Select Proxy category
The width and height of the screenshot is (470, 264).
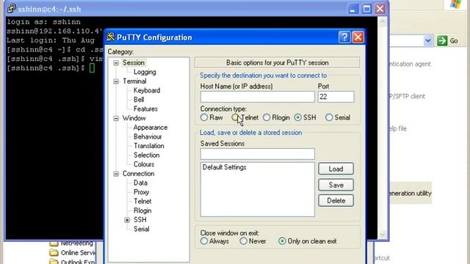click(x=141, y=192)
